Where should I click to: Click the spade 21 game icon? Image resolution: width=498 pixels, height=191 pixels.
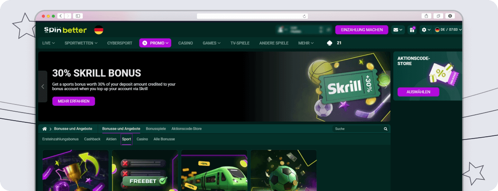334,43
